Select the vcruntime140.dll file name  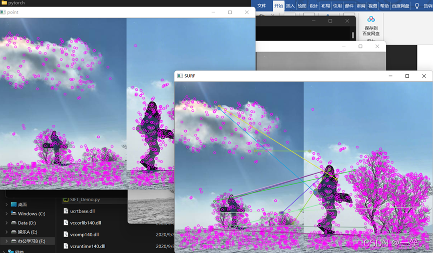88,246
